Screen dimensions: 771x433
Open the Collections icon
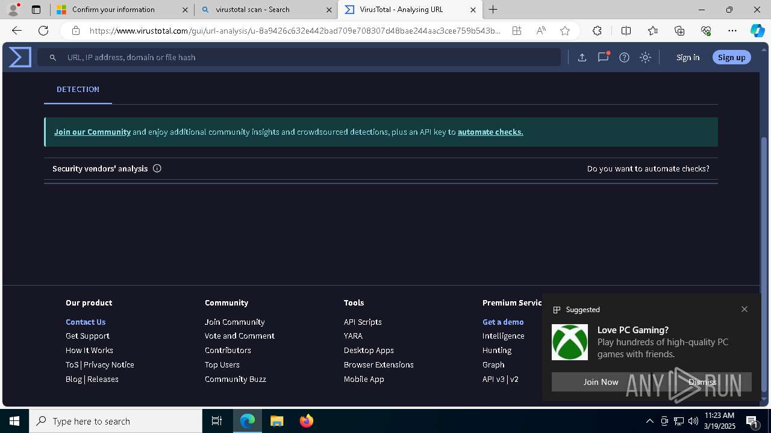tap(679, 31)
